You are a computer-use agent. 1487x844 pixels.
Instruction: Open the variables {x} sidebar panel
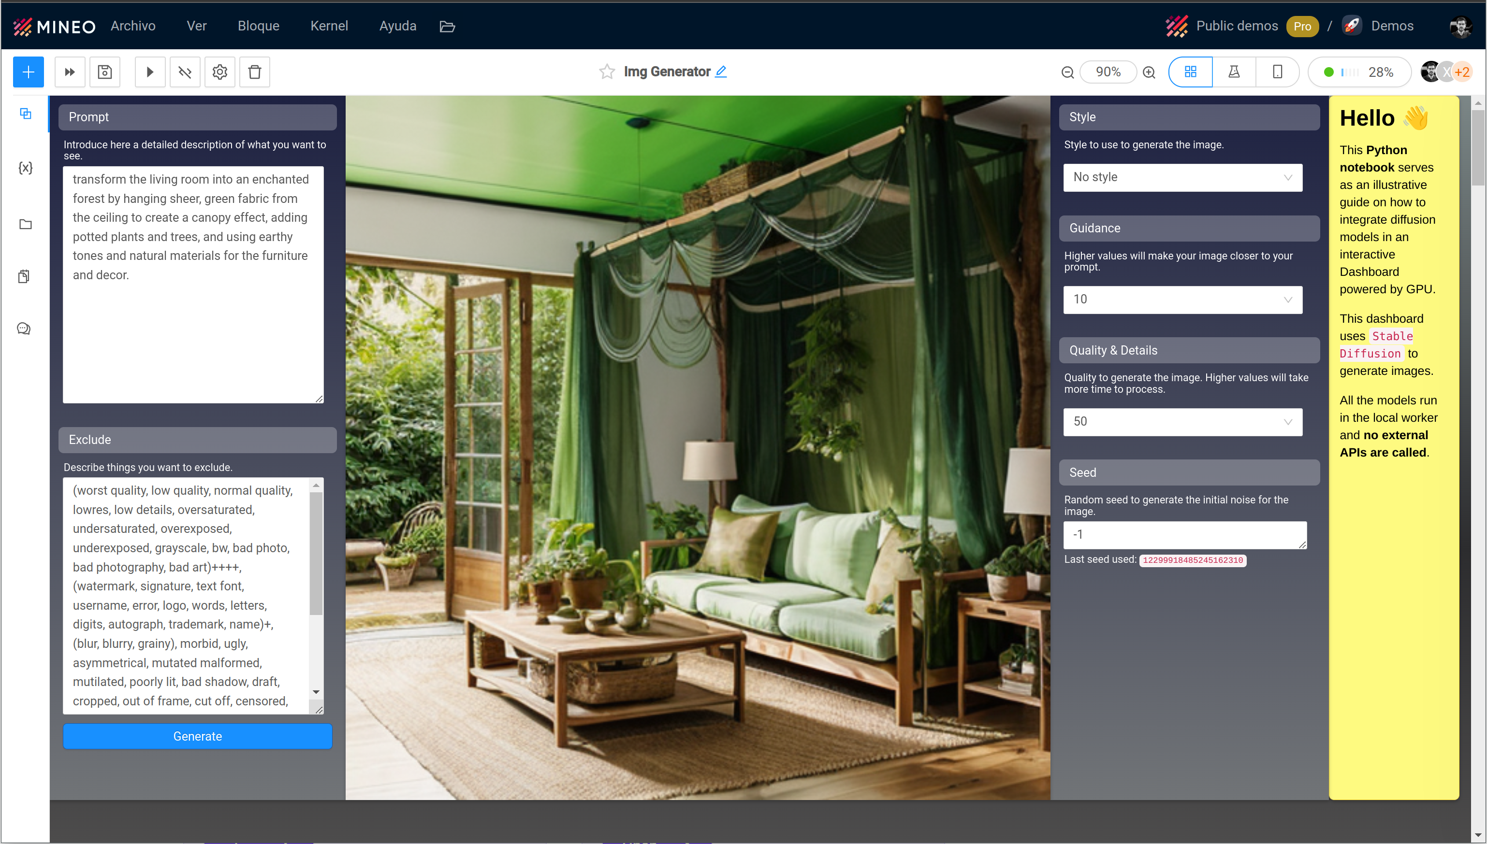coord(25,168)
